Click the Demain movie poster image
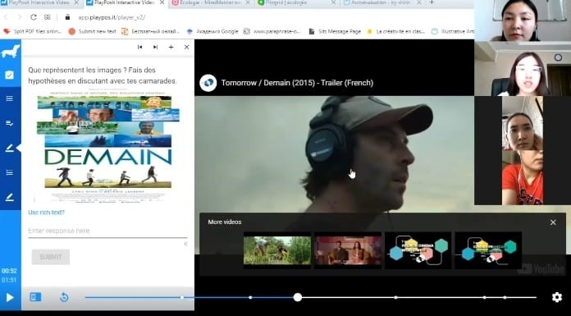 107,147
